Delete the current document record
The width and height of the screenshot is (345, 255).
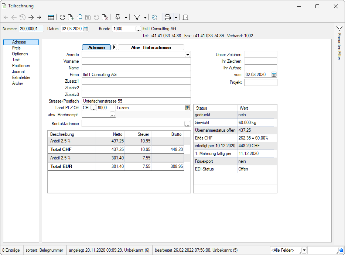point(105,17)
